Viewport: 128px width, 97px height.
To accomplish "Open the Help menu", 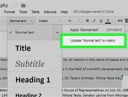I will coord(64,12).
